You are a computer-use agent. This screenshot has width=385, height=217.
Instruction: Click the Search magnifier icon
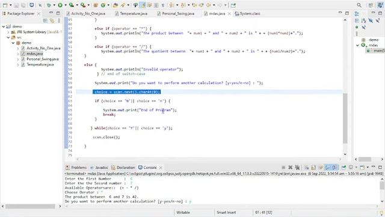pos(359,5)
